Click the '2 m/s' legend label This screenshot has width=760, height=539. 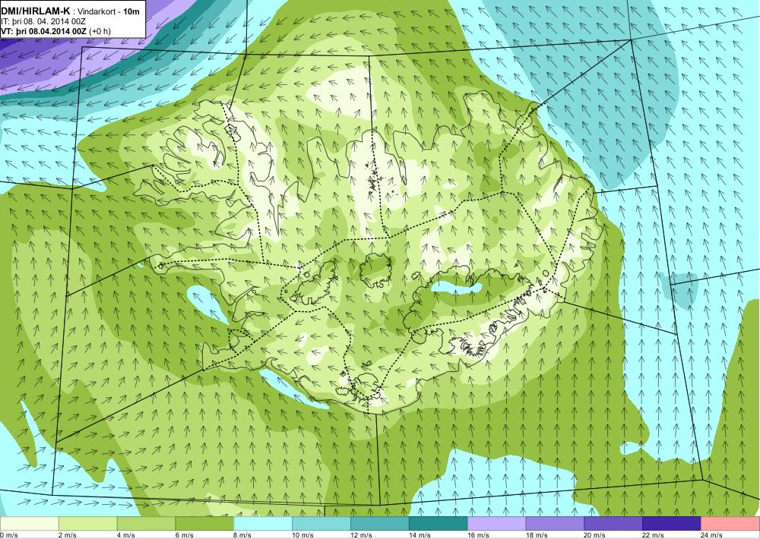pos(68,535)
